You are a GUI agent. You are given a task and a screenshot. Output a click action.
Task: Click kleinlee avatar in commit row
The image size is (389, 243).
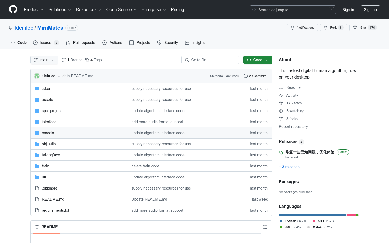37,76
